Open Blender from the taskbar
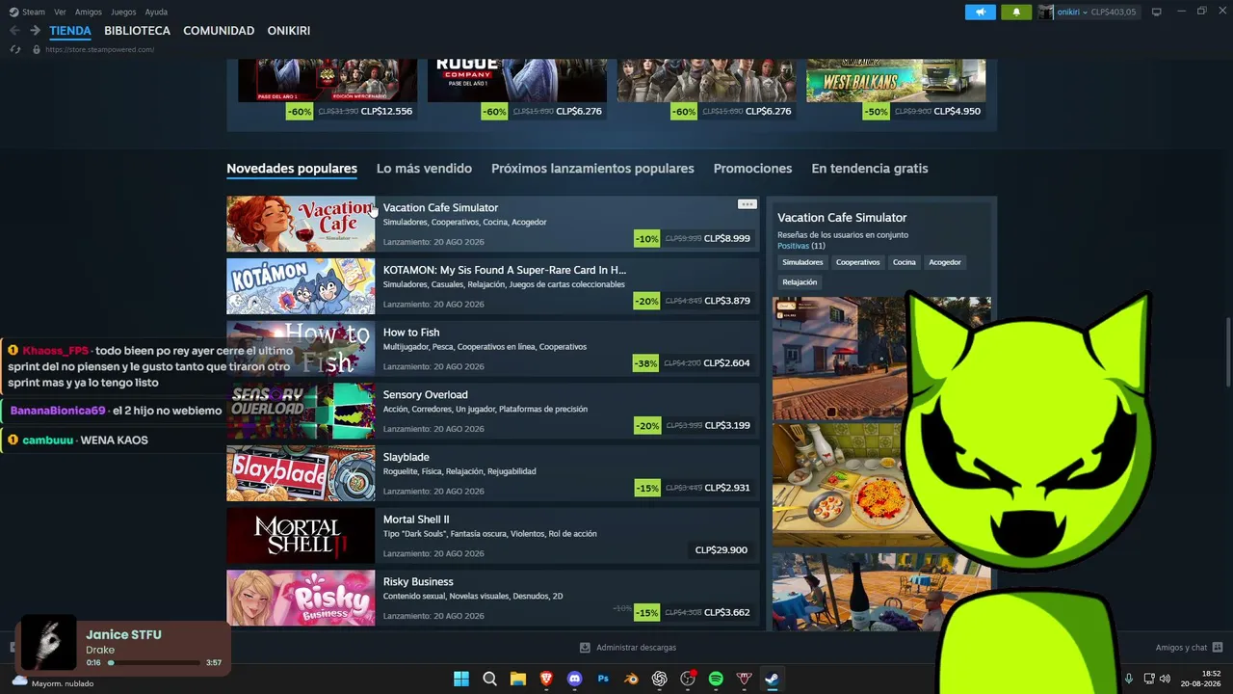 [x=631, y=679]
